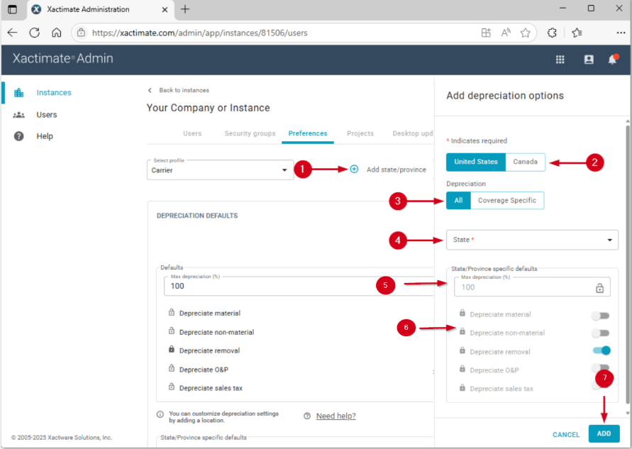
Task: Open the Select profile Carrier dropdown
Action: click(220, 170)
